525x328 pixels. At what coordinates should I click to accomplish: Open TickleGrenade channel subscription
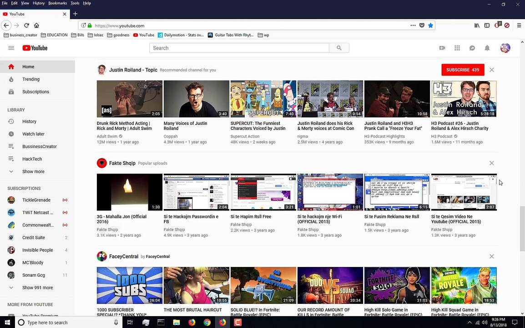(37, 200)
